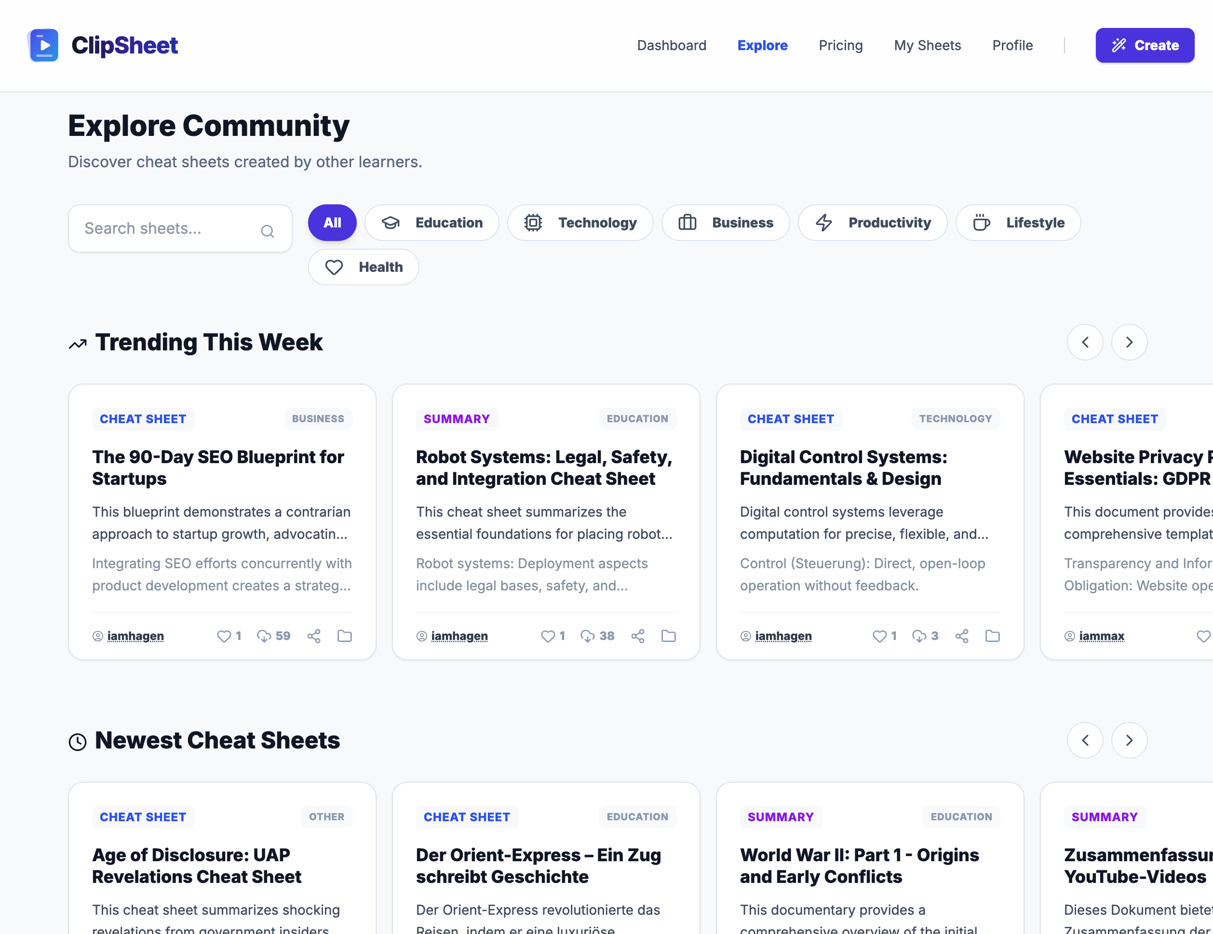The height and width of the screenshot is (934, 1213).
Task: Click the search magnifier icon
Action: point(267,231)
